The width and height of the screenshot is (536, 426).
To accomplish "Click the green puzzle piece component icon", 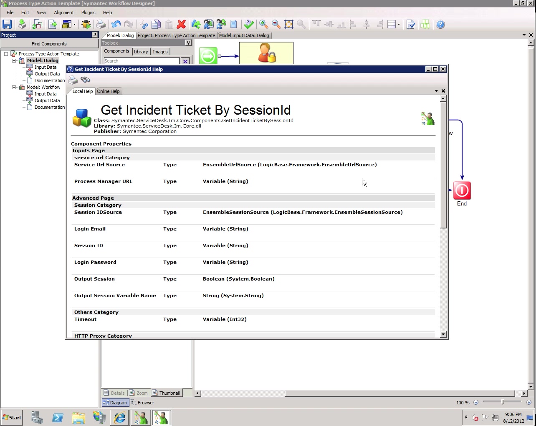I will point(196,24).
